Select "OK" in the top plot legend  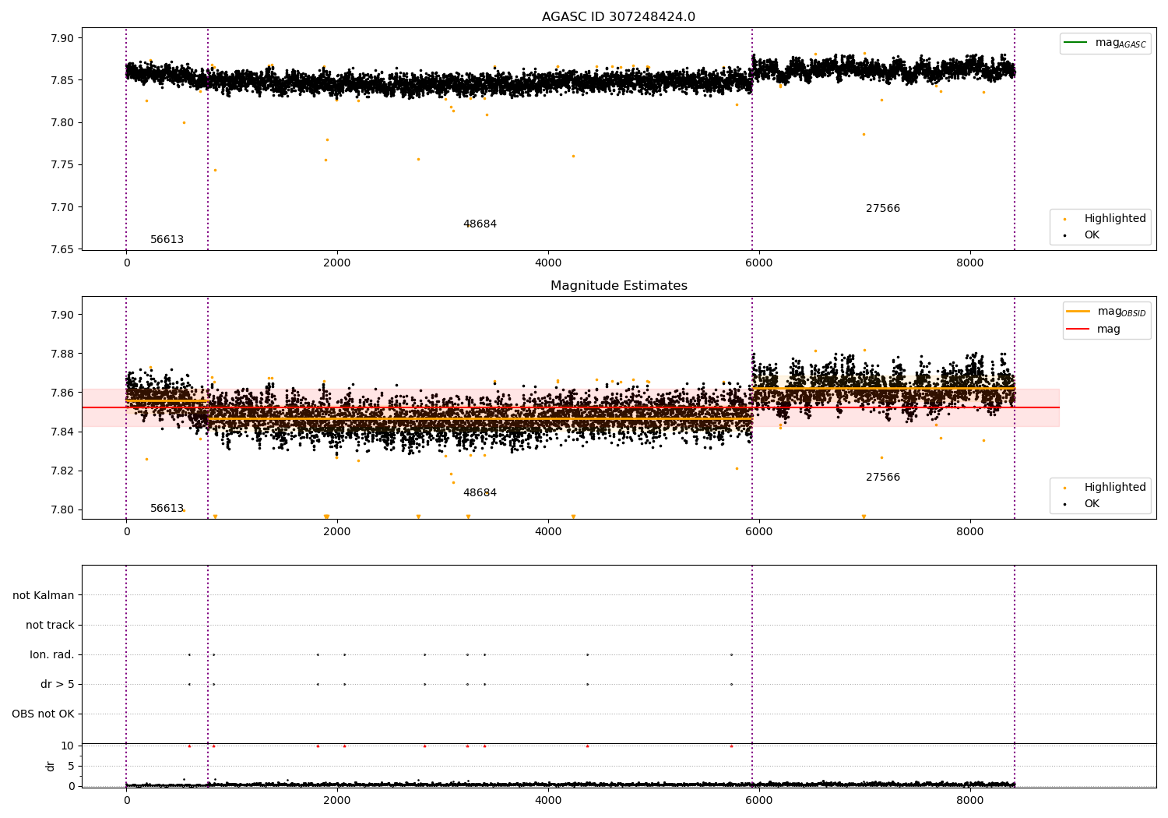1092,235
